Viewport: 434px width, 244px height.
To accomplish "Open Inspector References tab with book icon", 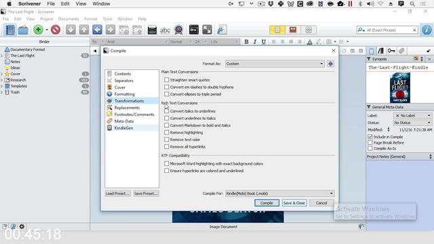I will point(381,51).
